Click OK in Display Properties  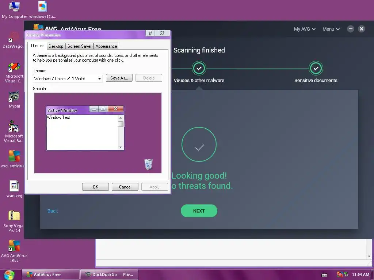pos(95,187)
